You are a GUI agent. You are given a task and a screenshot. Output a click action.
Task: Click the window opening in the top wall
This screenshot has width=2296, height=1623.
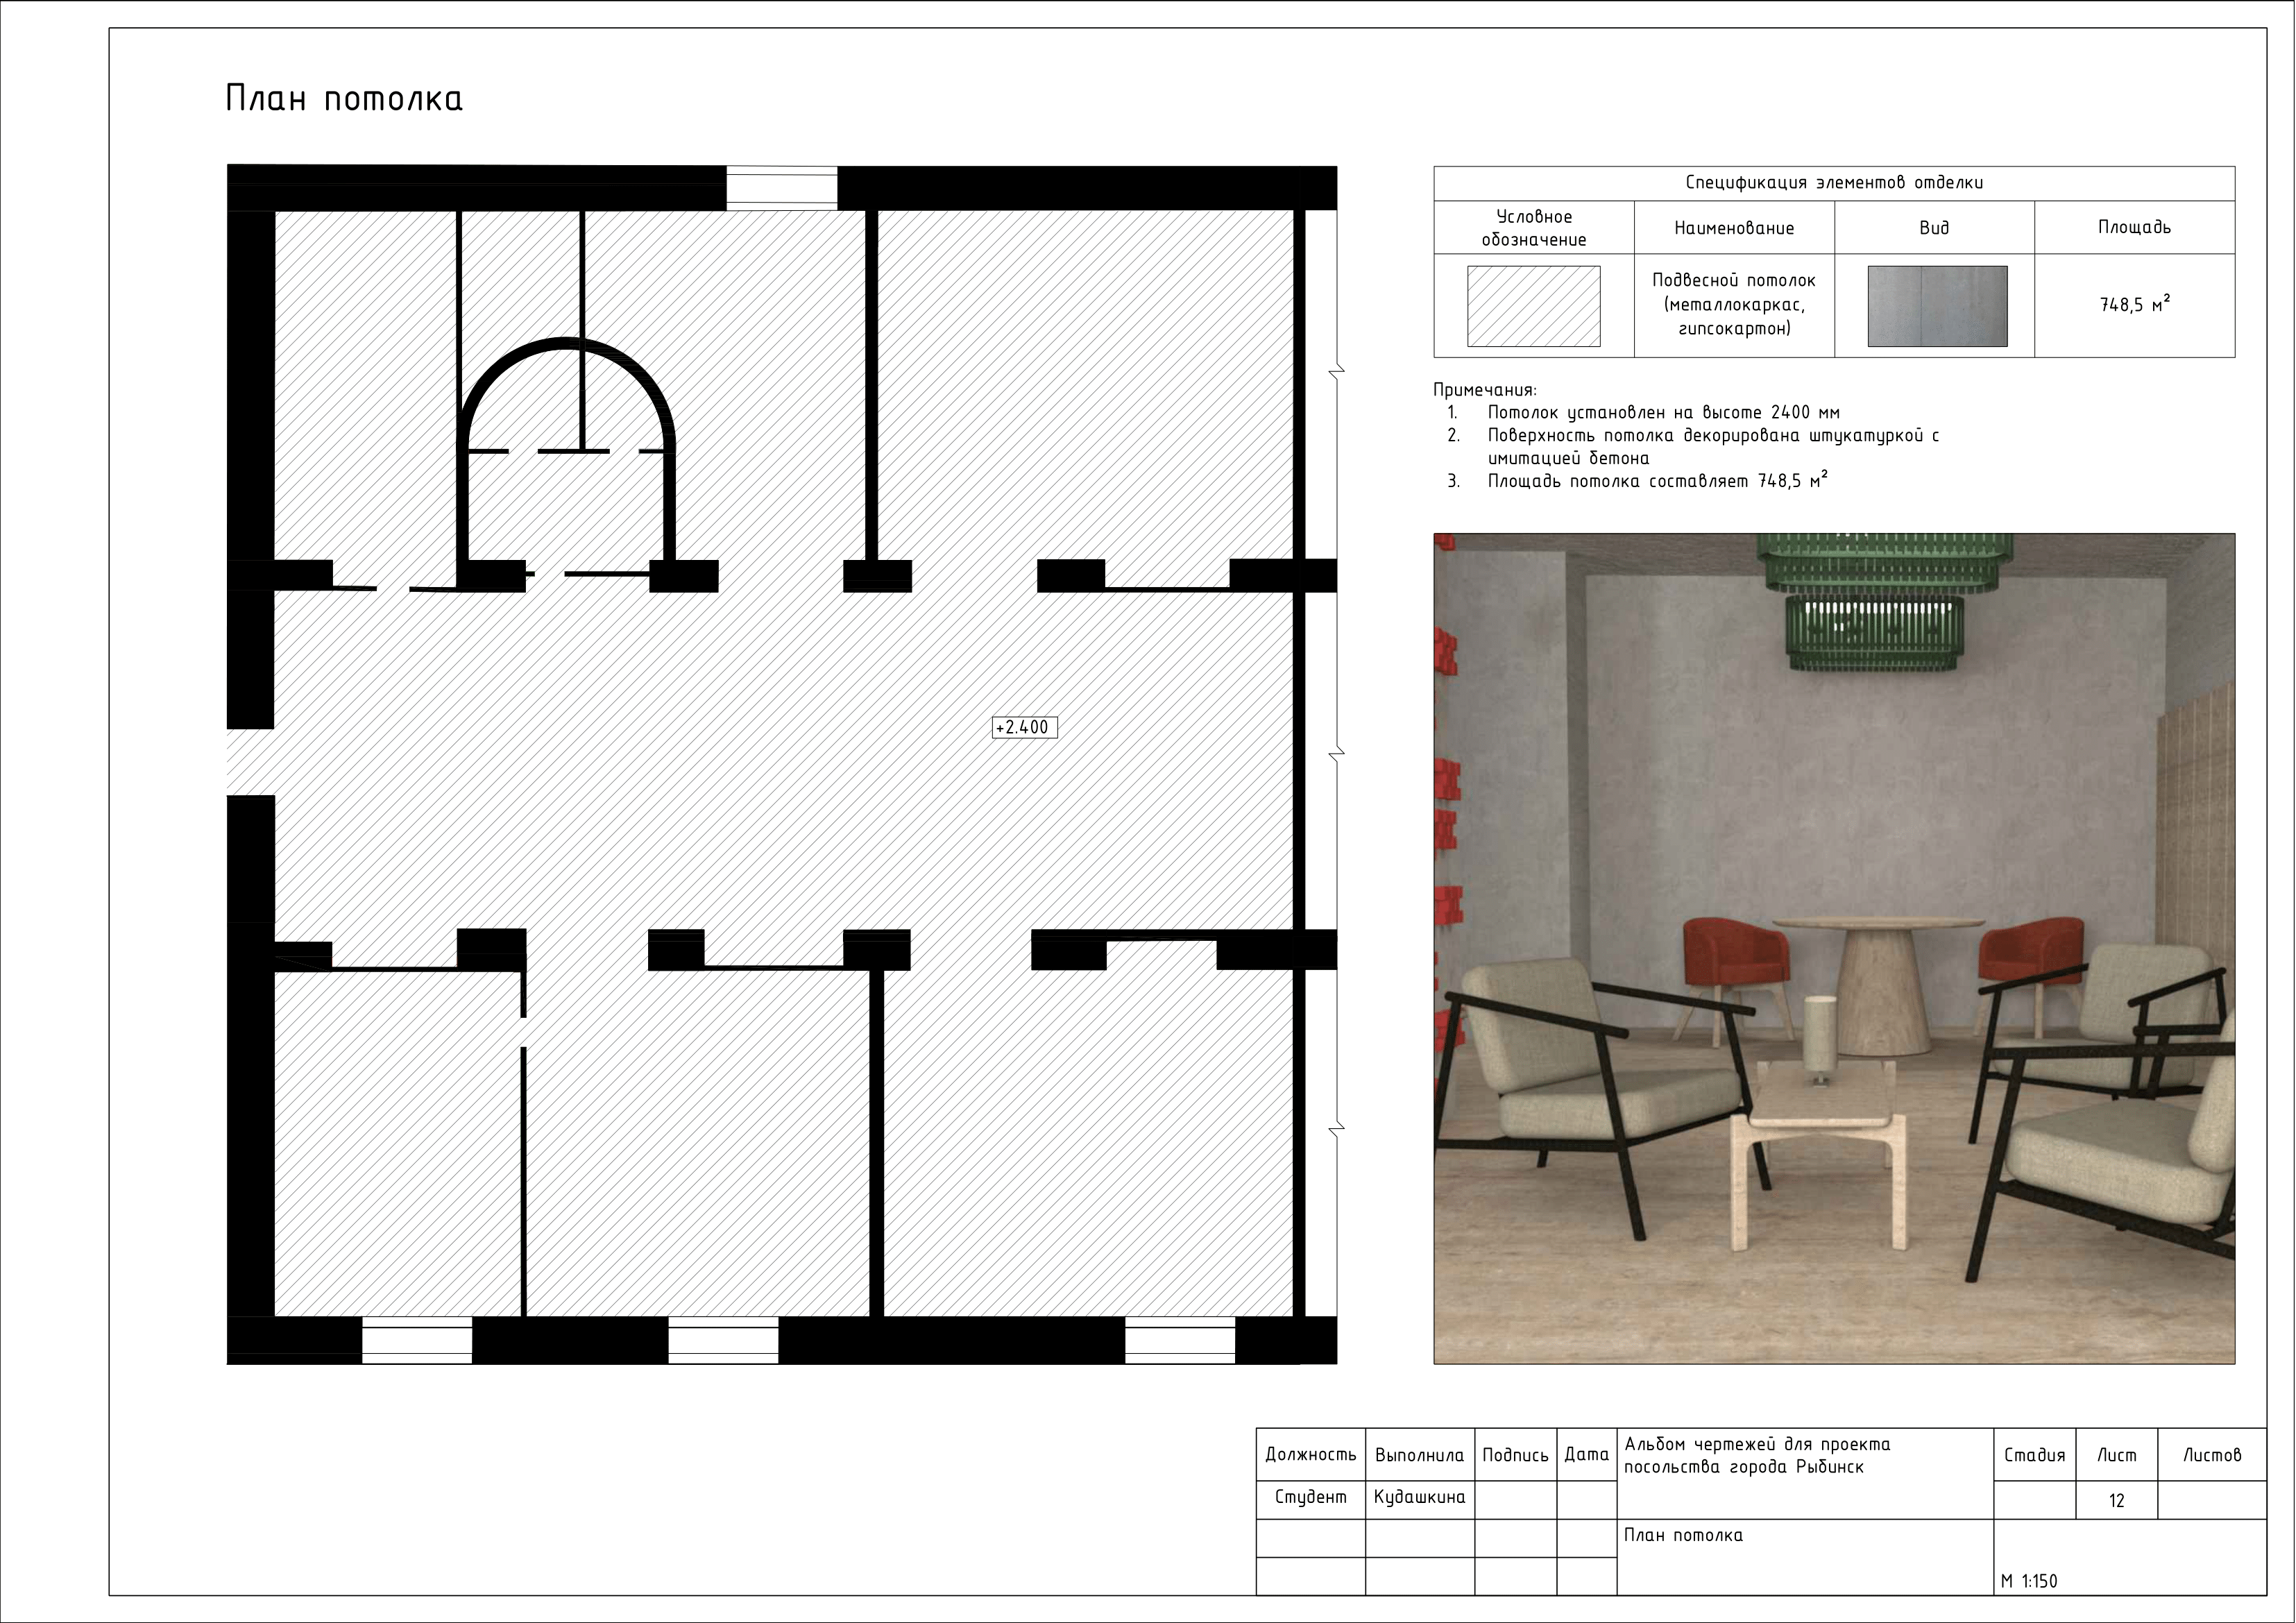pyautogui.click(x=781, y=188)
